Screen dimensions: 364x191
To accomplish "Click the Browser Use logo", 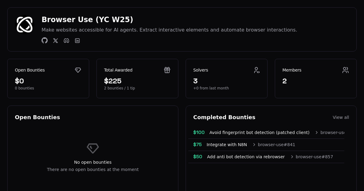I will pyautogui.click(x=25, y=25).
